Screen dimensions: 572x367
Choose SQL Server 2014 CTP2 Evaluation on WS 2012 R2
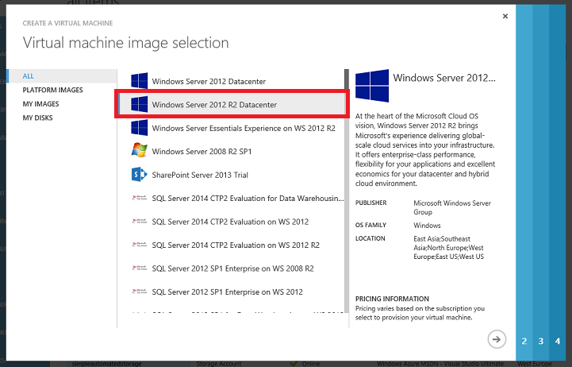coord(236,245)
